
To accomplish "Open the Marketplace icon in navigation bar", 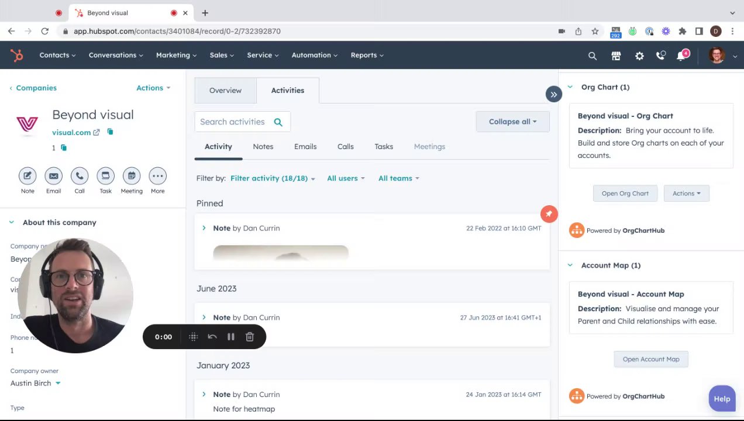I will tap(616, 56).
